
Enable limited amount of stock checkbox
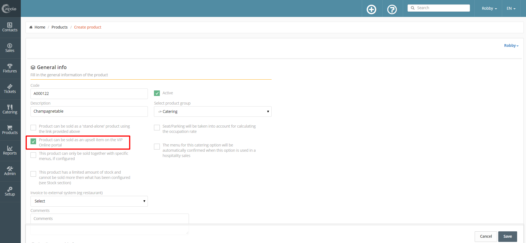coord(33,174)
